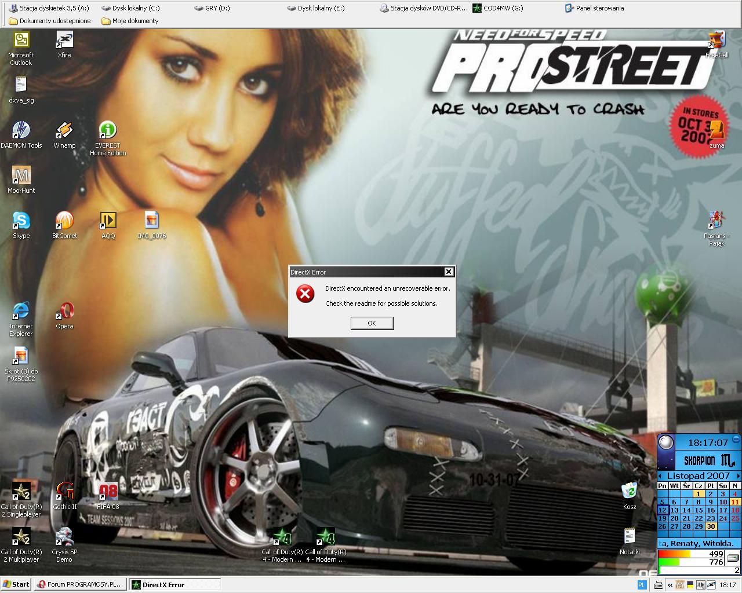Select the zuma game desktop icon
This screenshot has height=593, width=742.
click(x=717, y=136)
